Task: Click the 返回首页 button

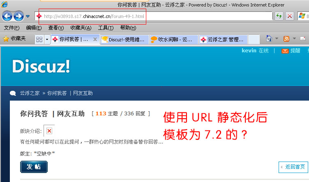Action: [x=293, y=167]
